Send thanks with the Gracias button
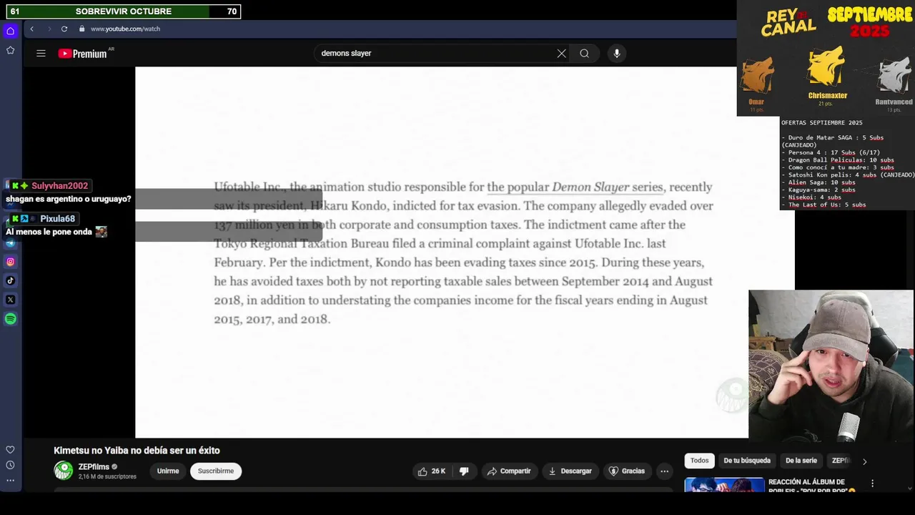 [627, 471]
